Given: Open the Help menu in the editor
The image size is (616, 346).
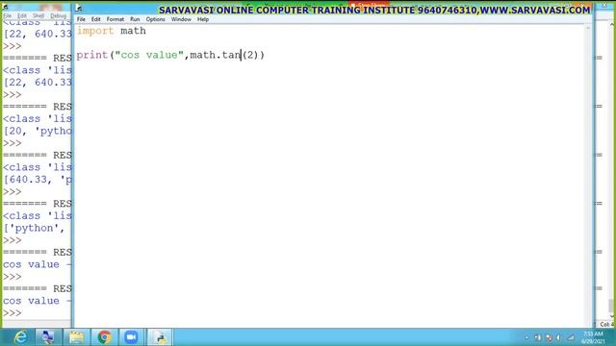Looking at the screenshot, I should click(203, 19).
